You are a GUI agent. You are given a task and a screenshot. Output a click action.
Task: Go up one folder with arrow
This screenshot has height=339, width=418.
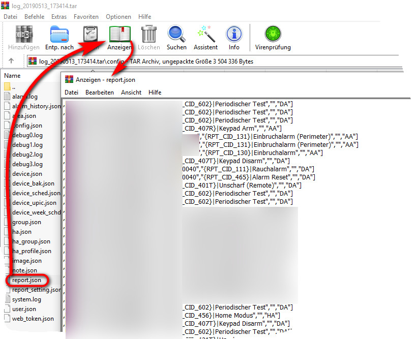pos(12,61)
